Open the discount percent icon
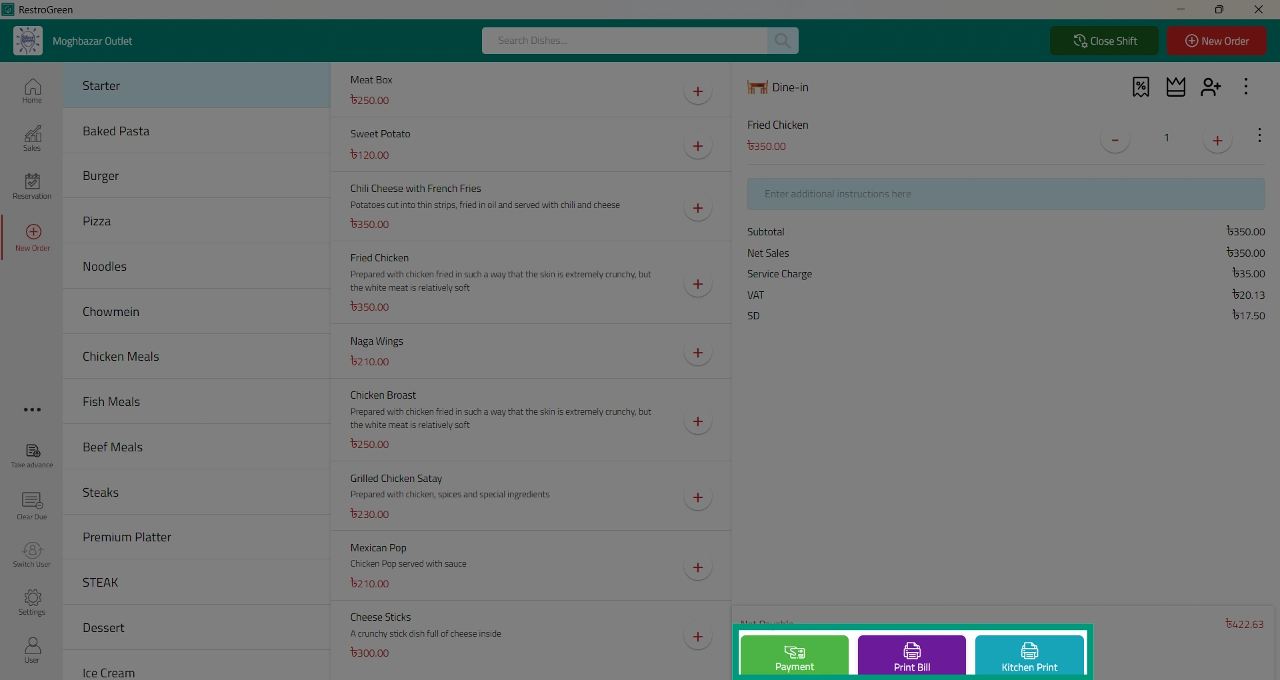This screenshot has width=1280, height=680. [x=1141, y=87]
